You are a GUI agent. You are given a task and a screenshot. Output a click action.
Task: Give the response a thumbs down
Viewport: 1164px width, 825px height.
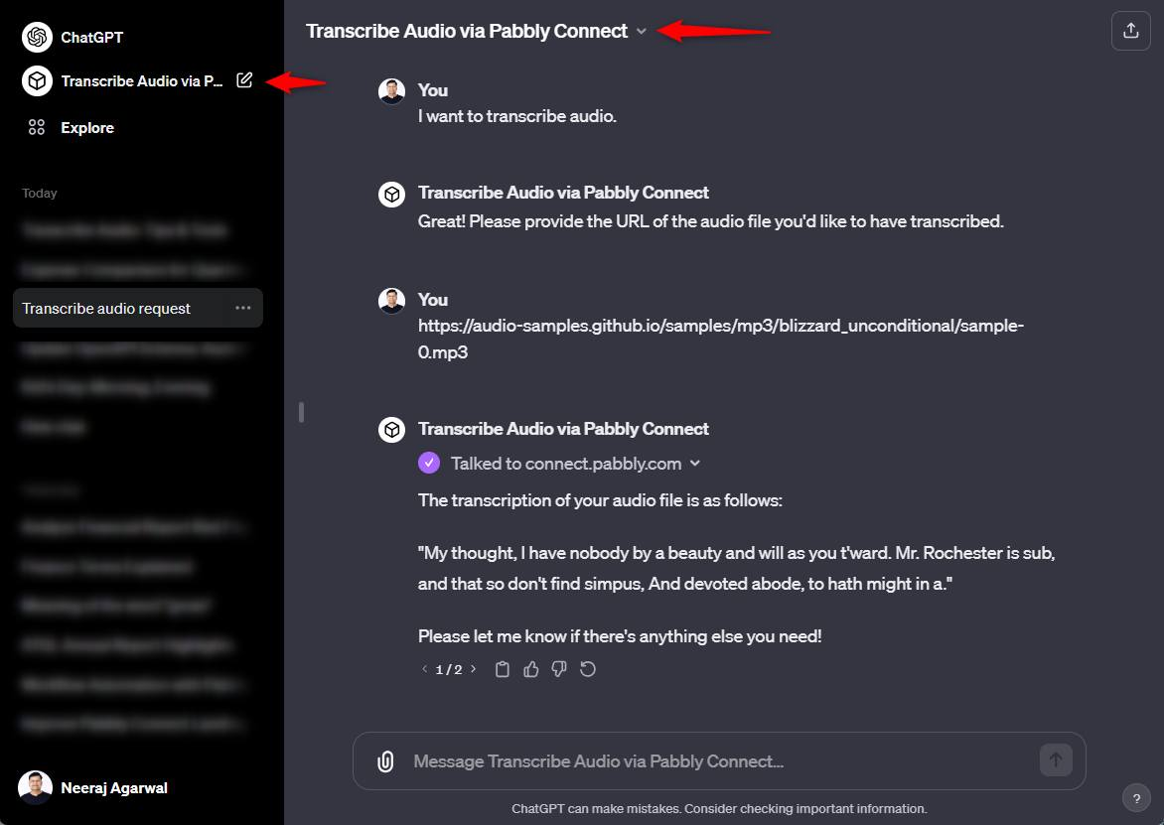pyautogui.click(x=559, y=669)
